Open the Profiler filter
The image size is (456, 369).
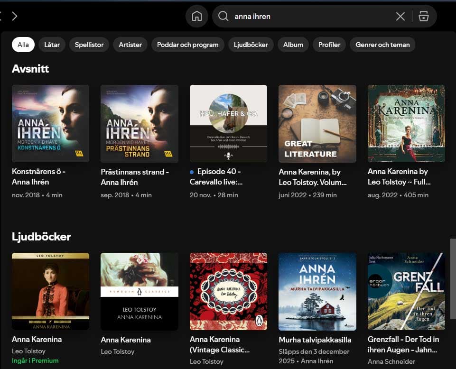[329, 45]
